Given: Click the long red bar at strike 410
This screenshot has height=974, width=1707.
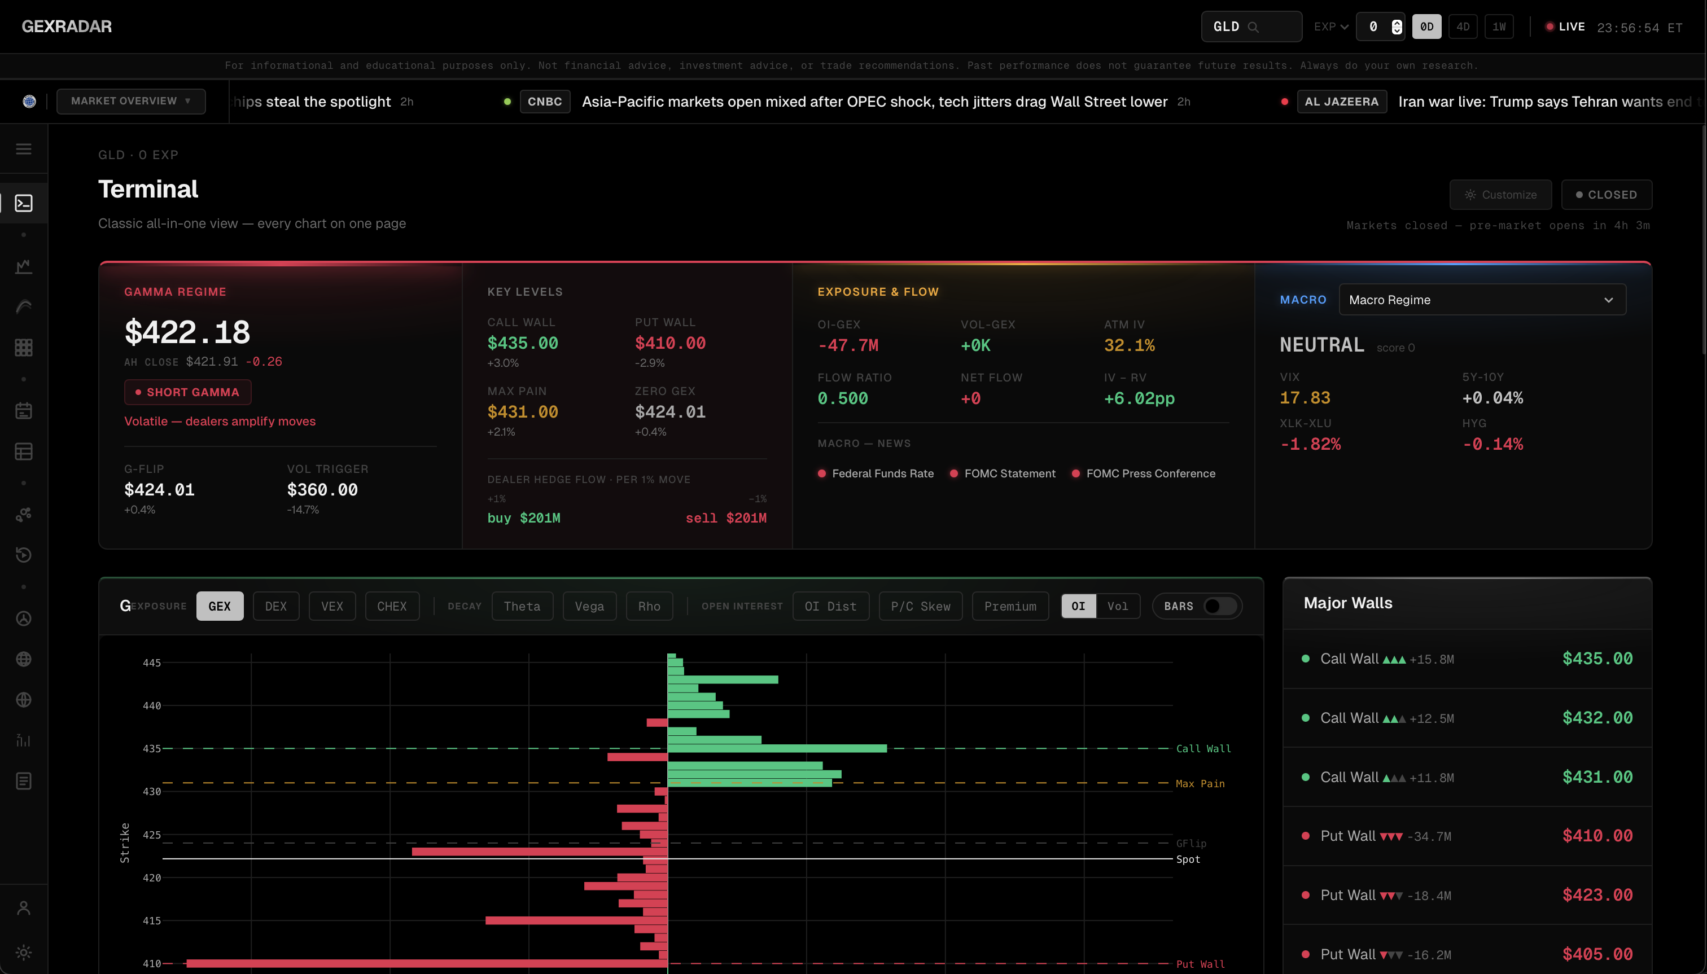Looking at the screenshot, I should 426,963.
